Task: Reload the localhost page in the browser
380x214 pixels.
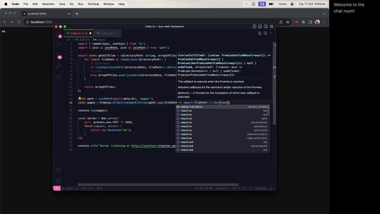Action: tap(18, 22)
